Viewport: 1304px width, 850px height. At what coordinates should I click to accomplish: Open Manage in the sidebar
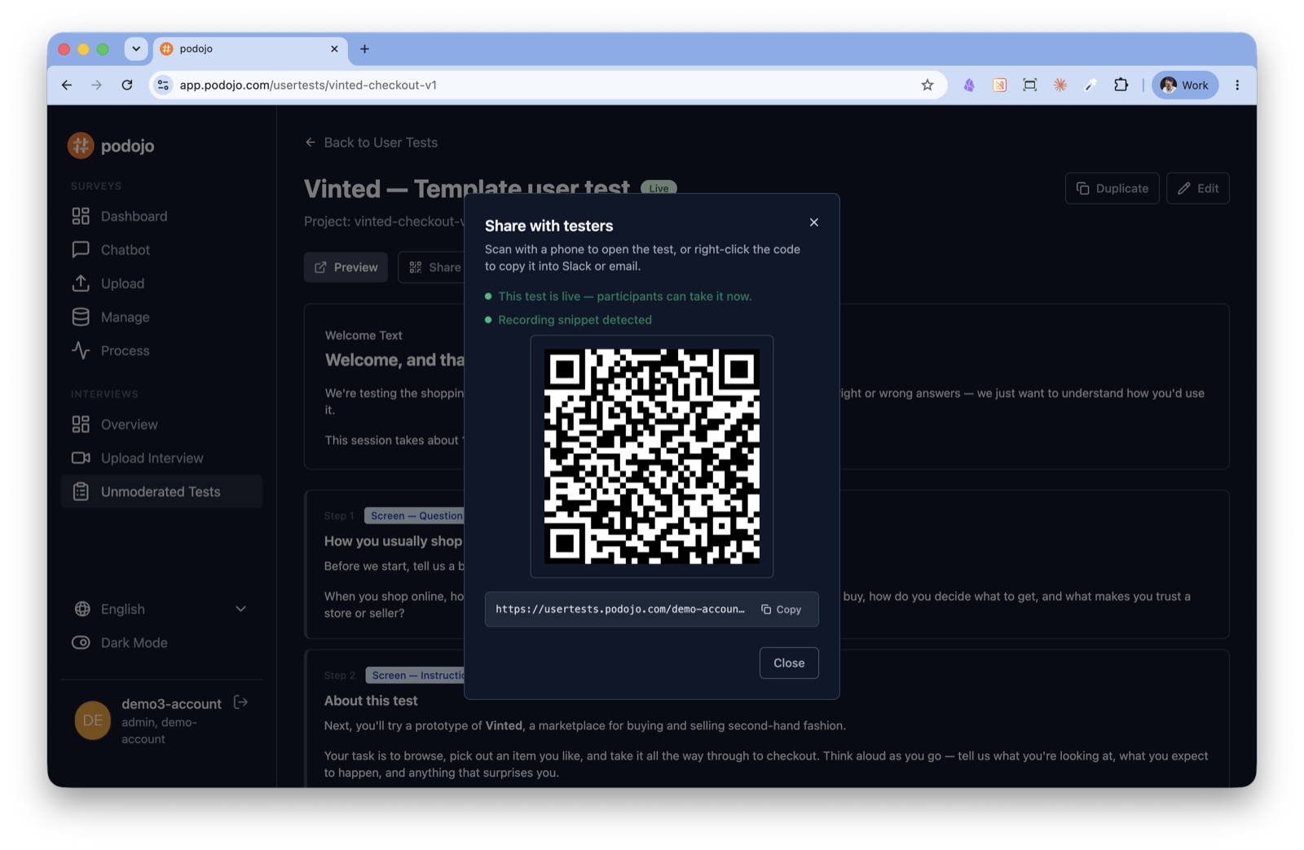point(161,317)
